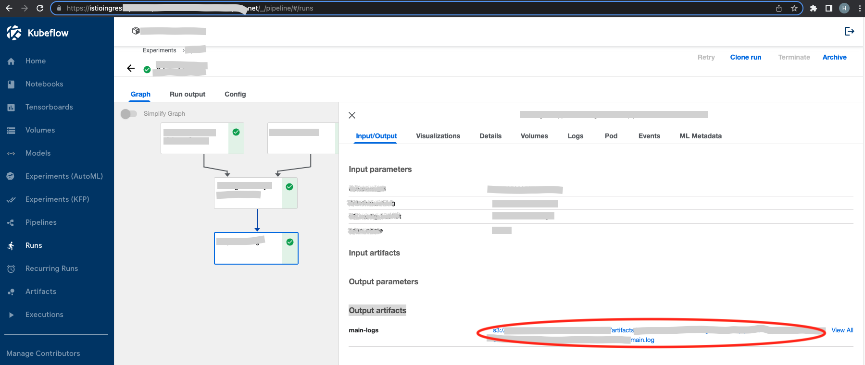The image size is (865, 365).
Task: Select the top-left pipeline graph node
Action: 202,138
